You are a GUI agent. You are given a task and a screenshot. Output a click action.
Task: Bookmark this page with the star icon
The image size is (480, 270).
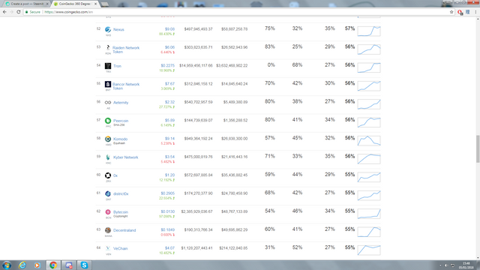(x=451, y=12)
